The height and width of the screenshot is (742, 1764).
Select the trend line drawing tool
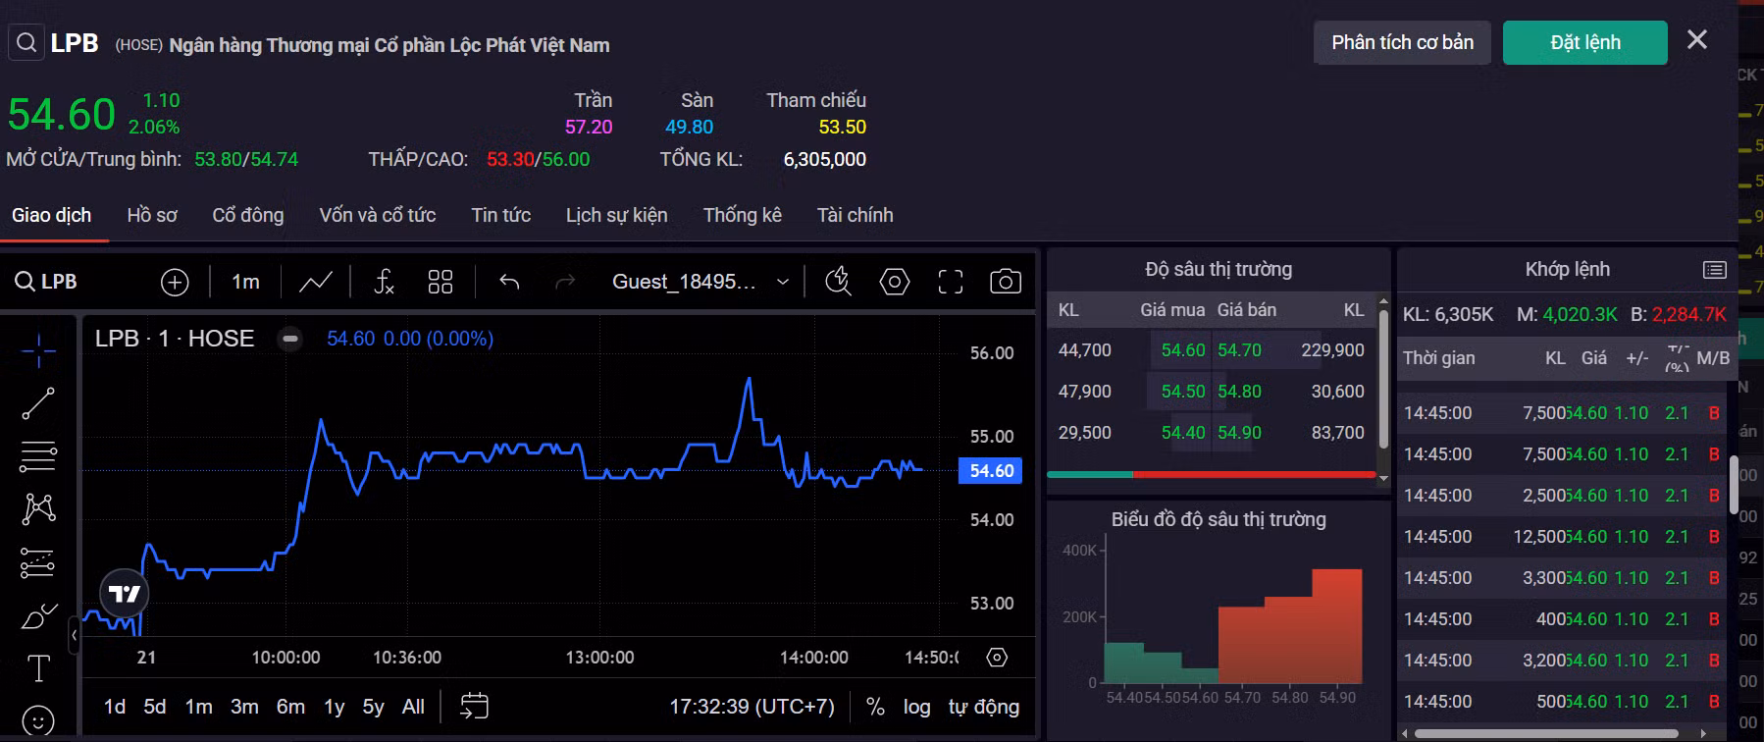(x=38, y=403)
